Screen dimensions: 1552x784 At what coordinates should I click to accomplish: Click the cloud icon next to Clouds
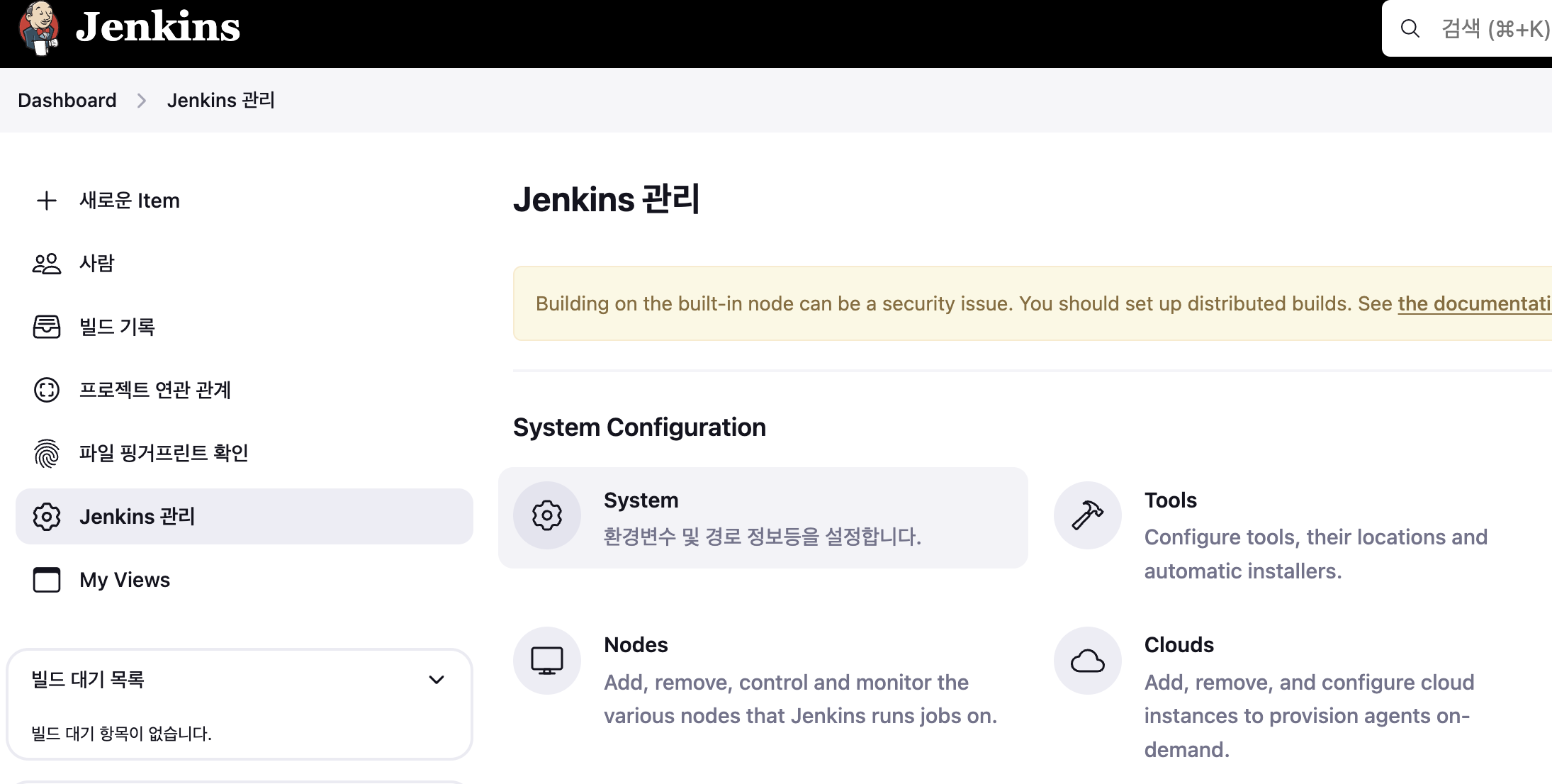click(1087, 660)
